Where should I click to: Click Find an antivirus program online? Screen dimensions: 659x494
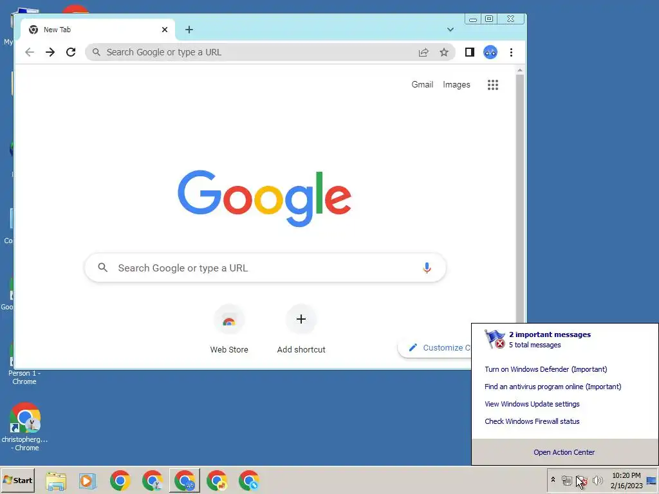click(553, 387)
